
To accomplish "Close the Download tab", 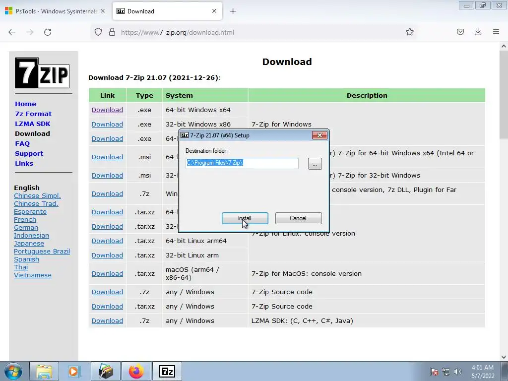I will (214, 11).
